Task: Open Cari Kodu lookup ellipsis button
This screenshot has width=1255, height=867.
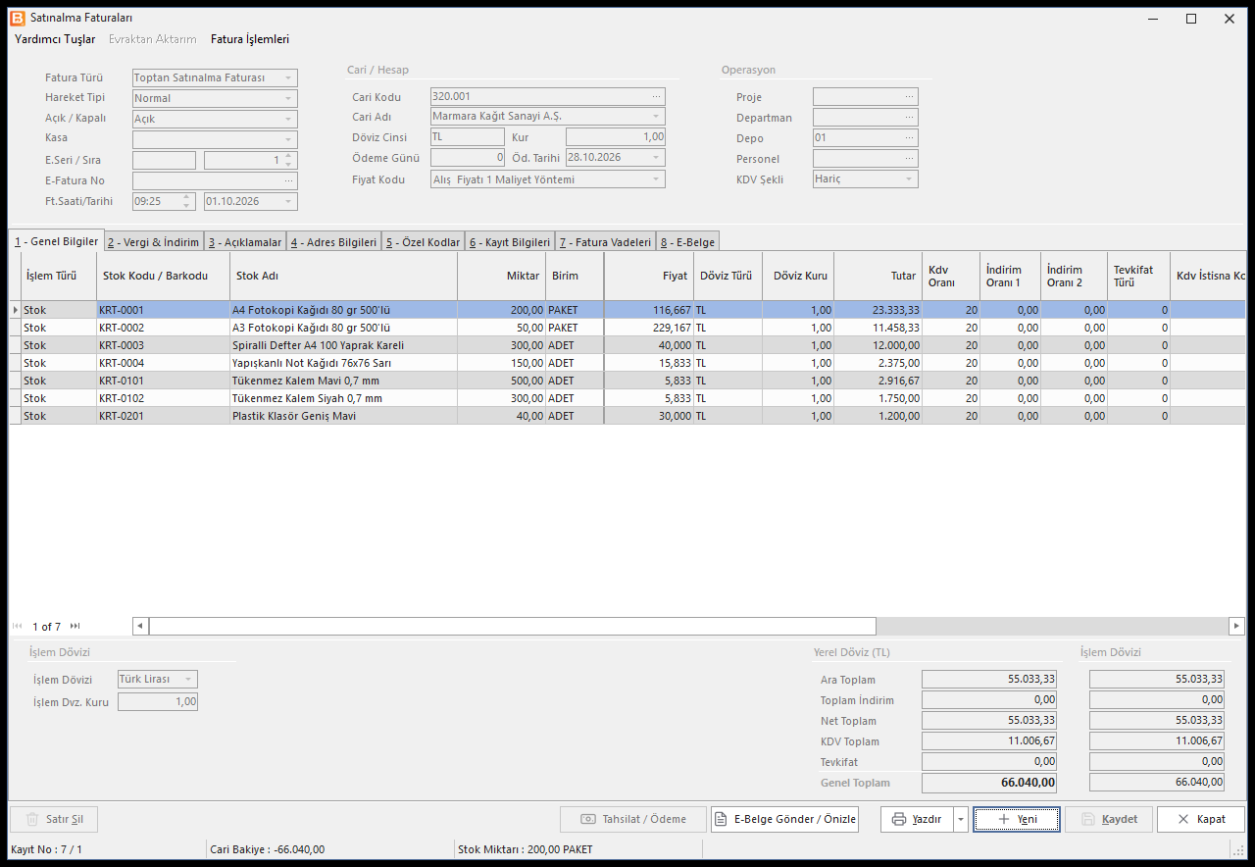Action: (x=657, y=96)
